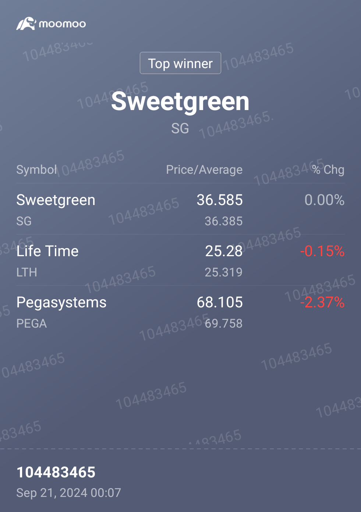Click Sweetgreen 0.00% change value

324,200
